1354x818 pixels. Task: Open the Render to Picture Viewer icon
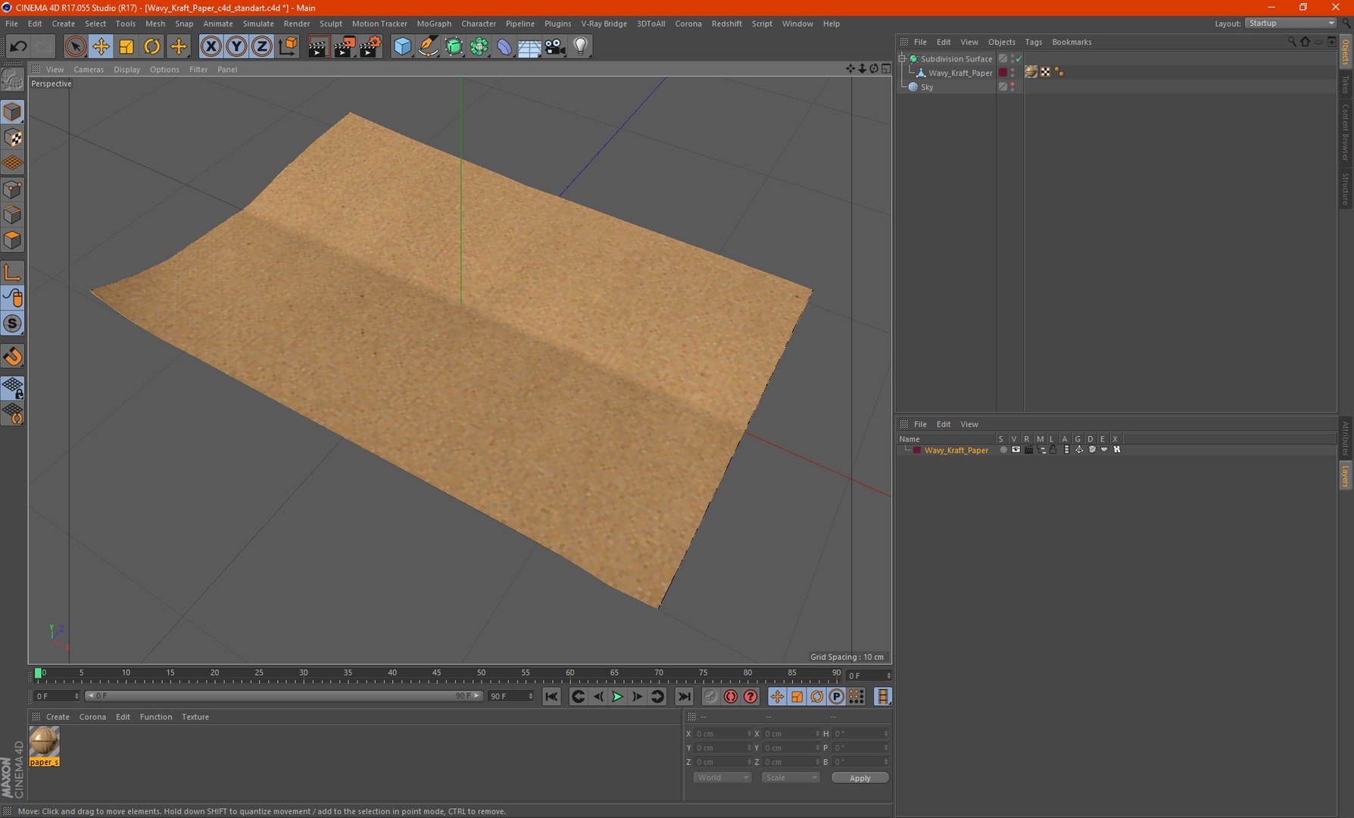point(344,47)
